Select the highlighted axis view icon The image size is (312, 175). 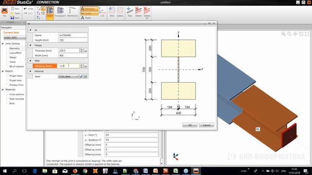pos(43,9)
